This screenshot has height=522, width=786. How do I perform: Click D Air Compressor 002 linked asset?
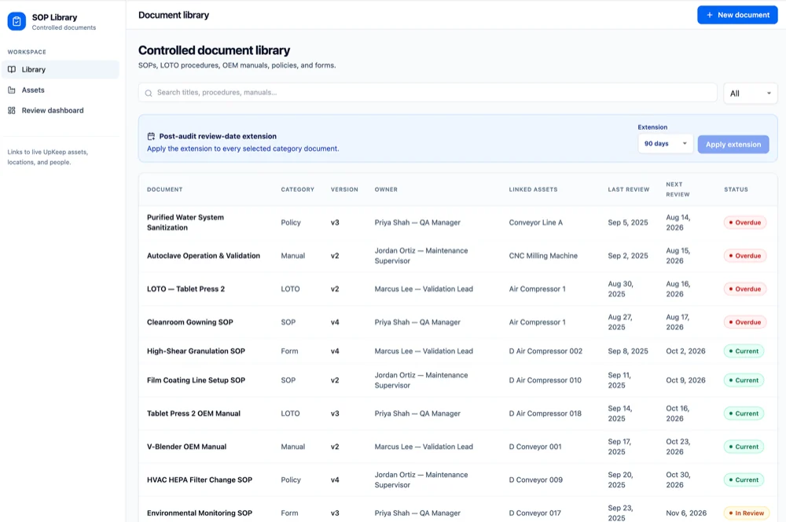[545, 351]
